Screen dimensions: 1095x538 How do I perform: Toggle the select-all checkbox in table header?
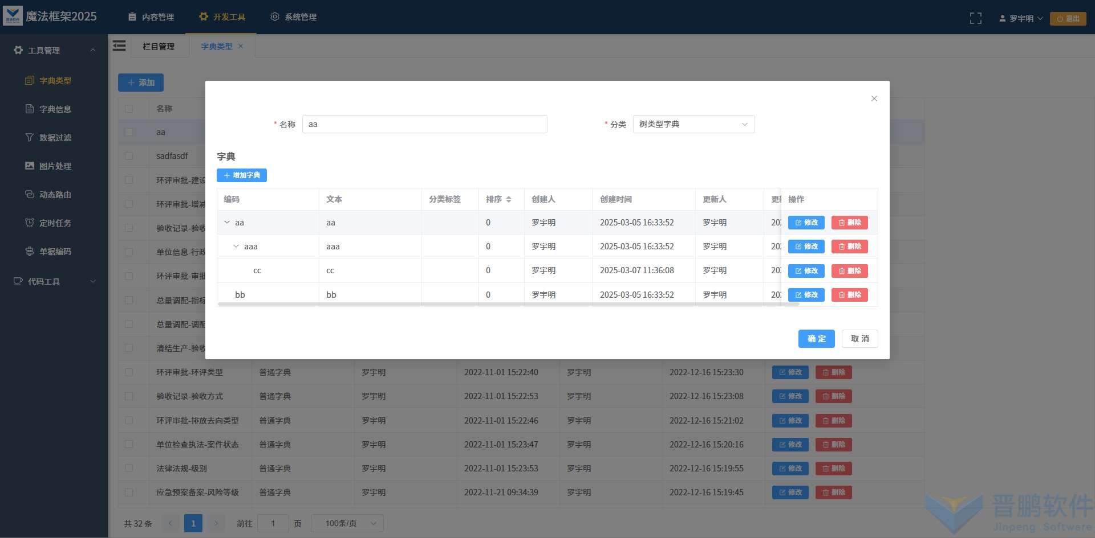(x=129, y=109)
